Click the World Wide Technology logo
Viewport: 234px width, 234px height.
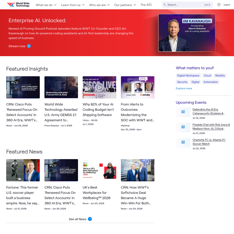(18, 5)
